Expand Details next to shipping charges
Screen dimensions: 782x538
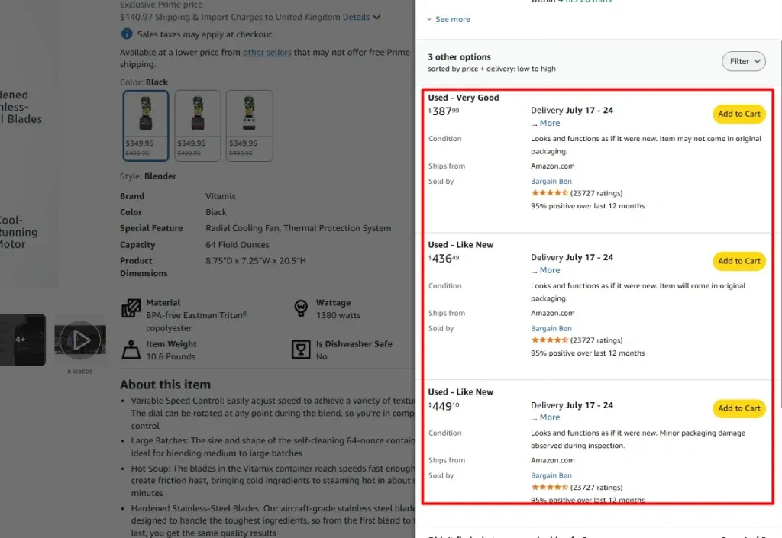click(356, 17)
